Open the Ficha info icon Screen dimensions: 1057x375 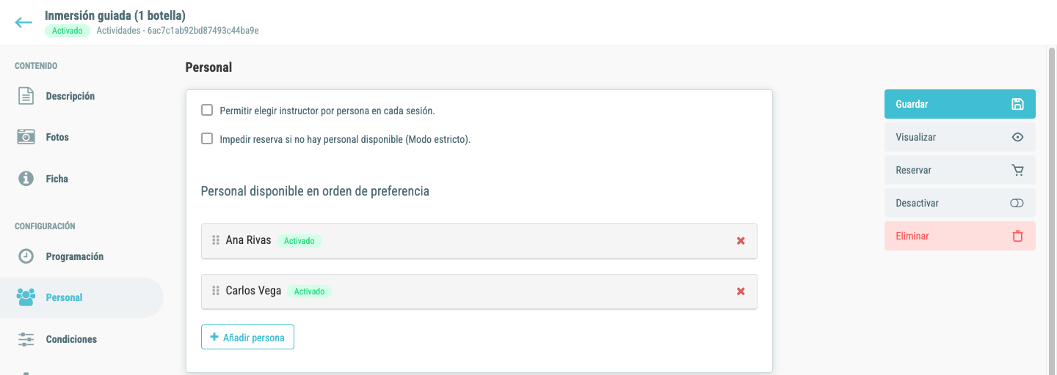pos(26,179)
